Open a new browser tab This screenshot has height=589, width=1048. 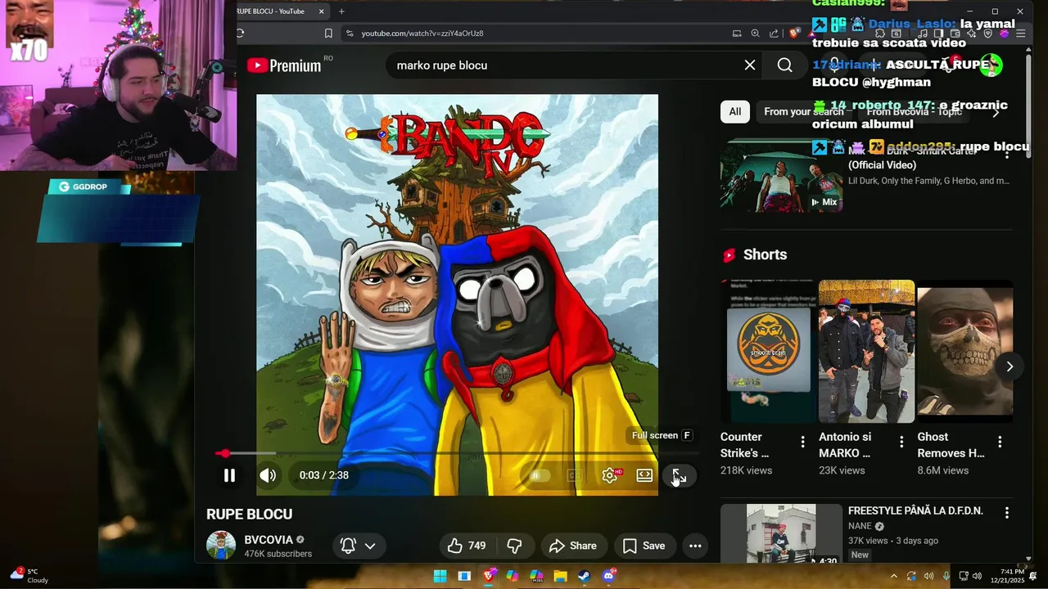coord(341,11)
